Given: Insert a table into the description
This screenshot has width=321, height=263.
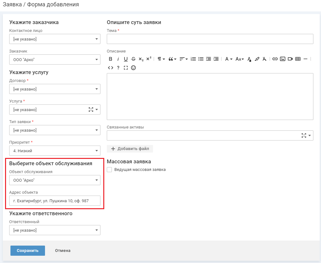Looking at the screenshot, I should (298, 59).
